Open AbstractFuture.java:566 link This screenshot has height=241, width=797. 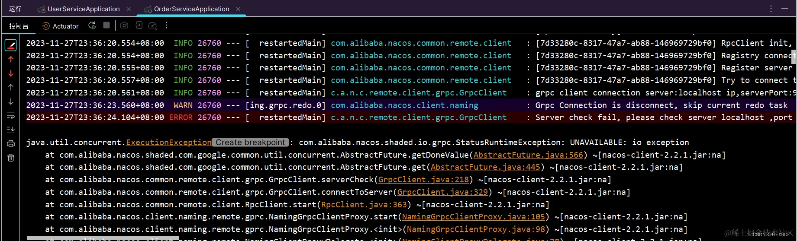point(528,155)
